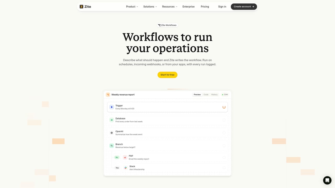Click the PDF step status circle
Image resolution: width=335 pixels, height=188 pixels.
pos(224,157)
